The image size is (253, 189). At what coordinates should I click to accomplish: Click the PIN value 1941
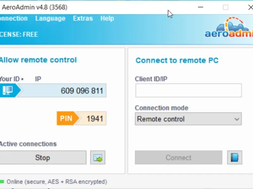pyautogui.click(x=95, y=119)
